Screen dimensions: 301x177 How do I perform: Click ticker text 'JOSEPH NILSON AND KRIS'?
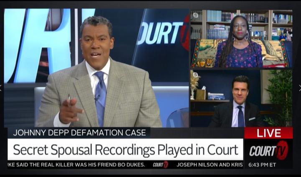pyautogui.click(x=209, y=165)
